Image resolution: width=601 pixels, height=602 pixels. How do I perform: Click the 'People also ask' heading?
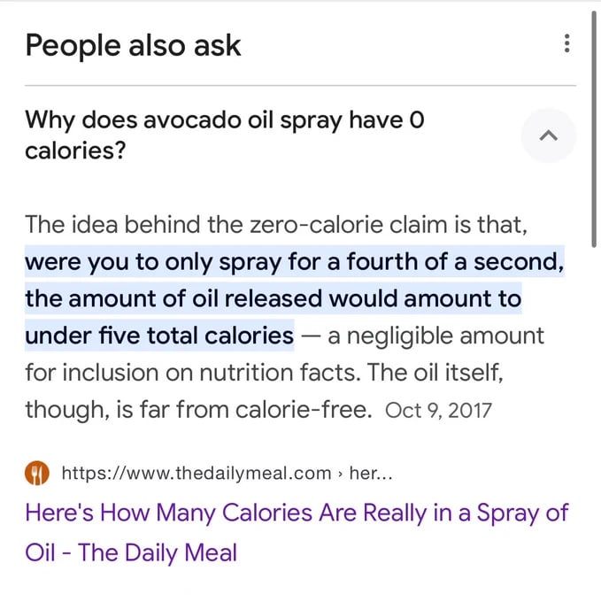(133, 45)
